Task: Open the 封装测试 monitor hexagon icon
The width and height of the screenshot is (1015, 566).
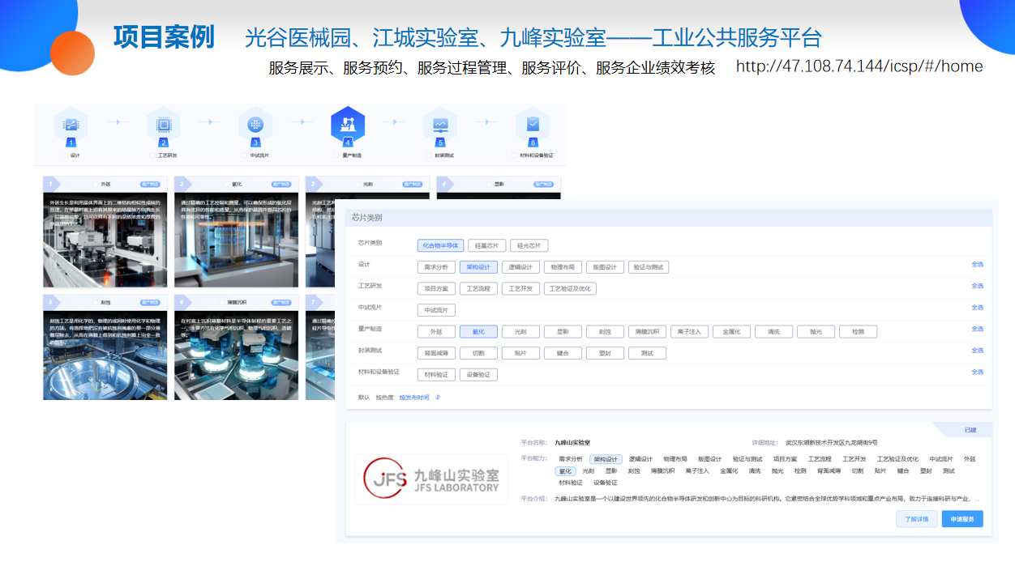Action: (440, 125)
